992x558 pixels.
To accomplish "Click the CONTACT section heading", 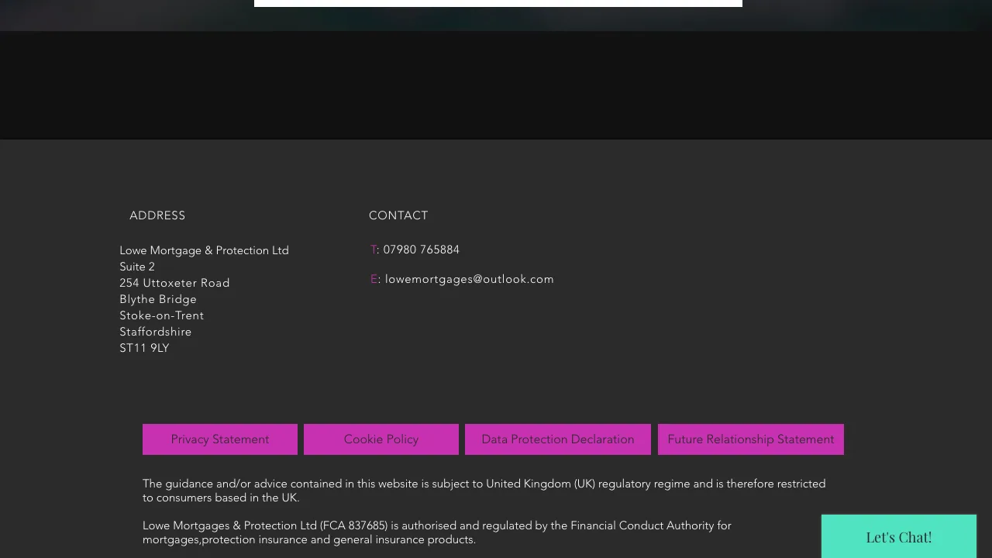I will pyautogui.click(x=398, y=215).
